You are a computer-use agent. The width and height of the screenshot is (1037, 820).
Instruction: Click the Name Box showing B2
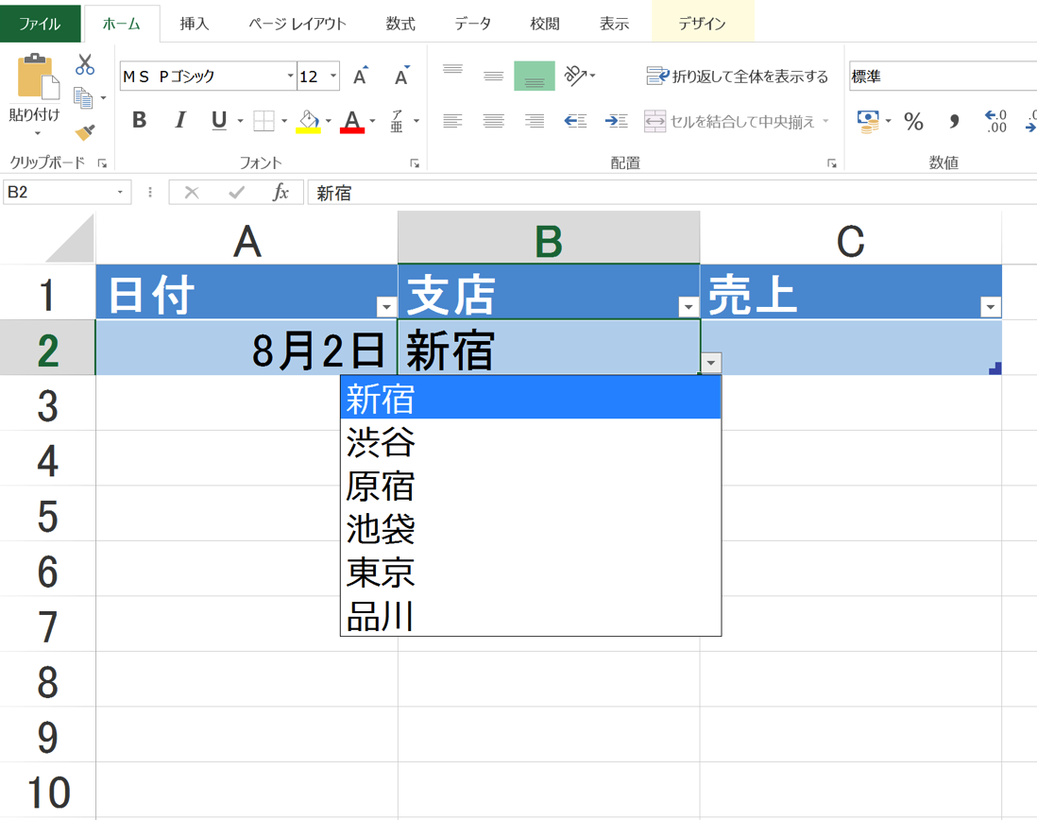tap(66, 193)
